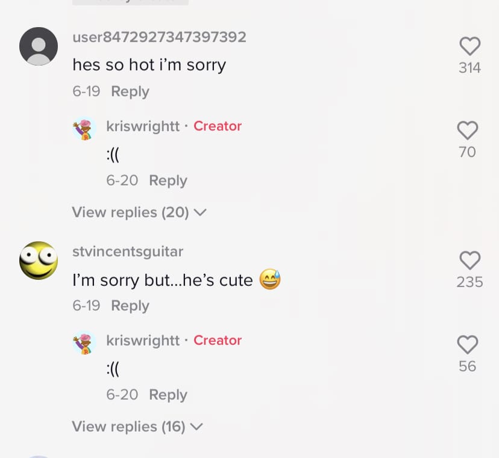Expand View replies (20)
The image size is (499, 458).
click(139, 212)
